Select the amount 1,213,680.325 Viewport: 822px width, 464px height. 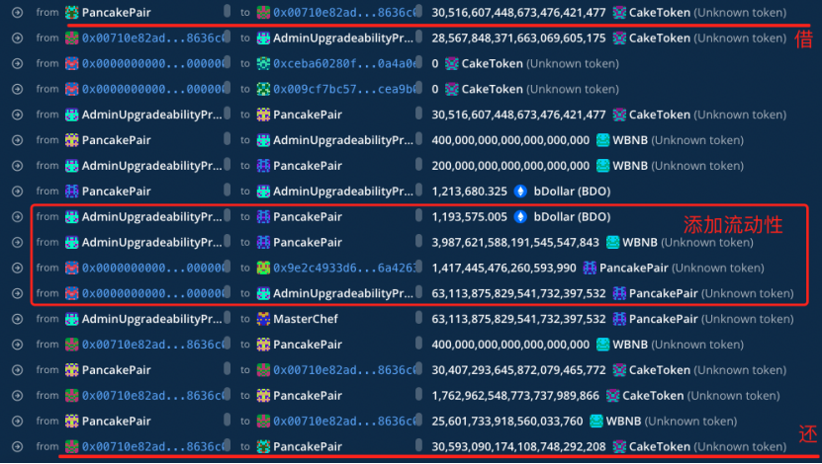tap(469, 192)
